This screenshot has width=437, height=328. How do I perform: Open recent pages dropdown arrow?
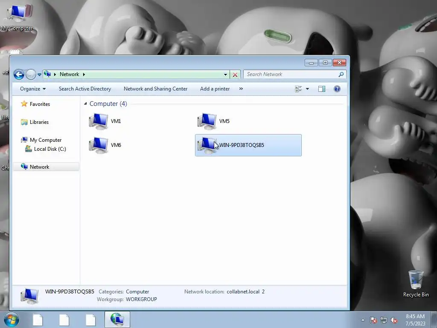39,74
